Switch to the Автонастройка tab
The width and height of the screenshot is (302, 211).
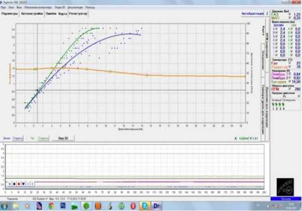[x=32, y=14]
